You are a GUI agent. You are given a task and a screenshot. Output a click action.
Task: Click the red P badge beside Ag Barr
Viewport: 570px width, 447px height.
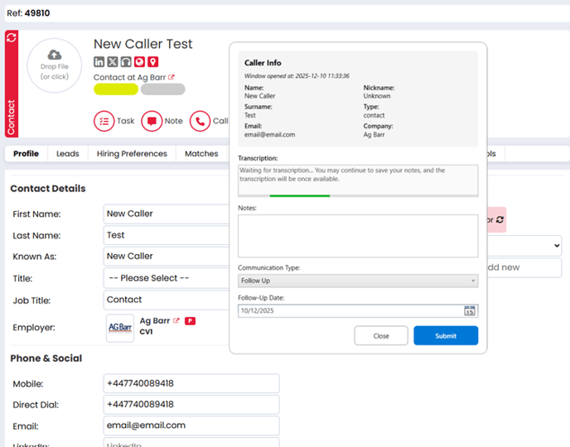pyautogui.click(x=190, y=320)
